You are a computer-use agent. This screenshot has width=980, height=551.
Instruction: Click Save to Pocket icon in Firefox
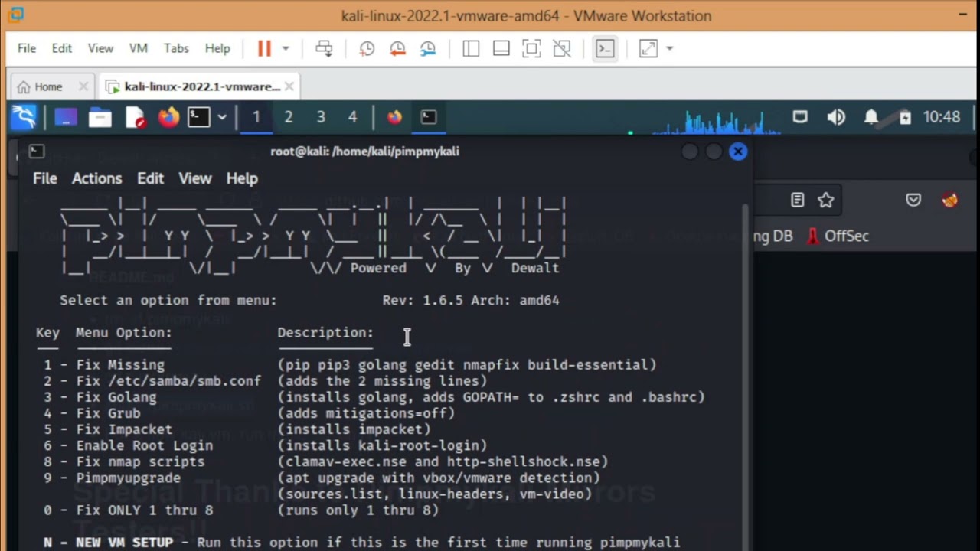point(913,200)
